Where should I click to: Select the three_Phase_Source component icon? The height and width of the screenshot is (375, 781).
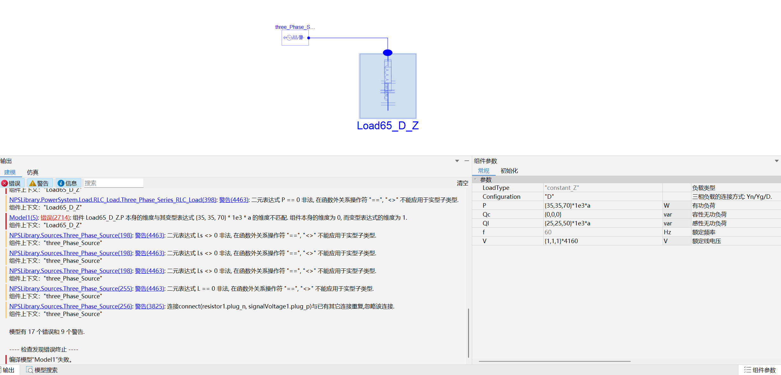pos(295,38)
